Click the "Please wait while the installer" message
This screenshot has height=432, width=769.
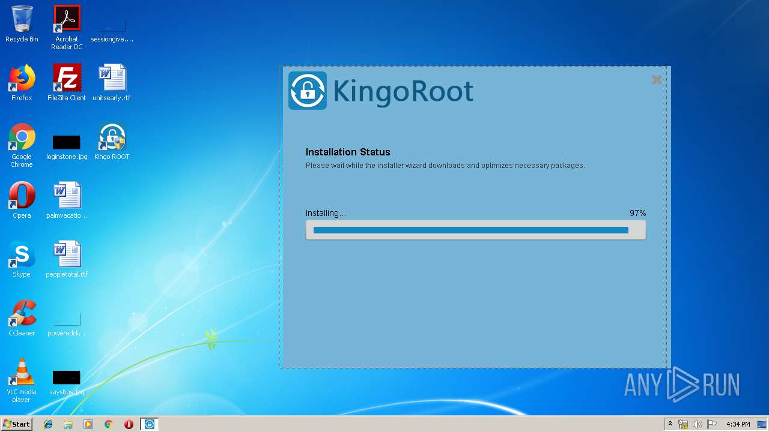coord(445,166)
